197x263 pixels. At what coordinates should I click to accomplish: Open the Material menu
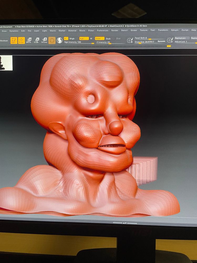click(x=72, y=31)
